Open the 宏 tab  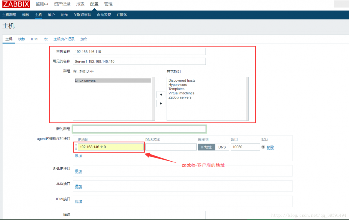46,39
